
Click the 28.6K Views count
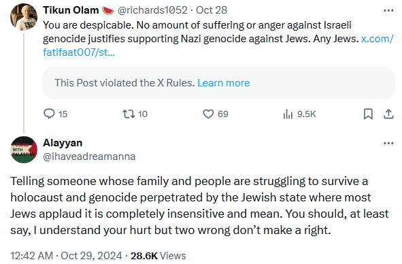pos(158,256)
